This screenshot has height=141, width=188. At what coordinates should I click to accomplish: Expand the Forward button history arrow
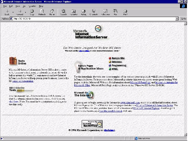tap(25, 12)
